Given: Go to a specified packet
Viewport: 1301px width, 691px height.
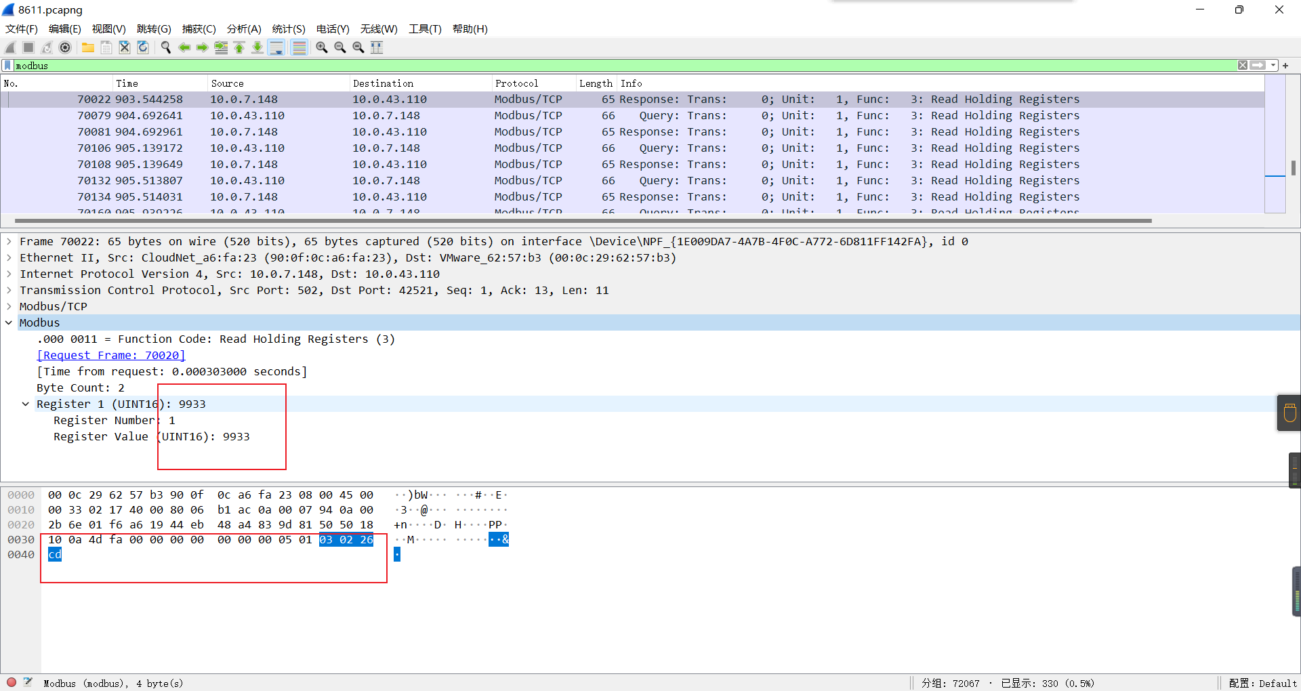Looking at the screenshot, I should (221, 47).
